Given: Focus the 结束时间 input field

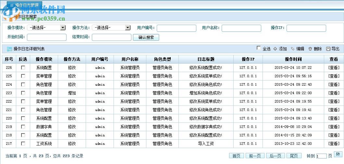Looking at the screenshot, I should point(111,37).
